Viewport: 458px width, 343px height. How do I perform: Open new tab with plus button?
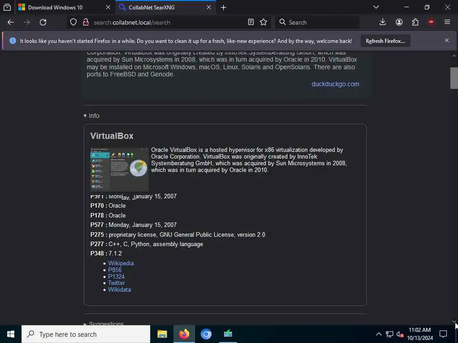(x=224, y=8)
